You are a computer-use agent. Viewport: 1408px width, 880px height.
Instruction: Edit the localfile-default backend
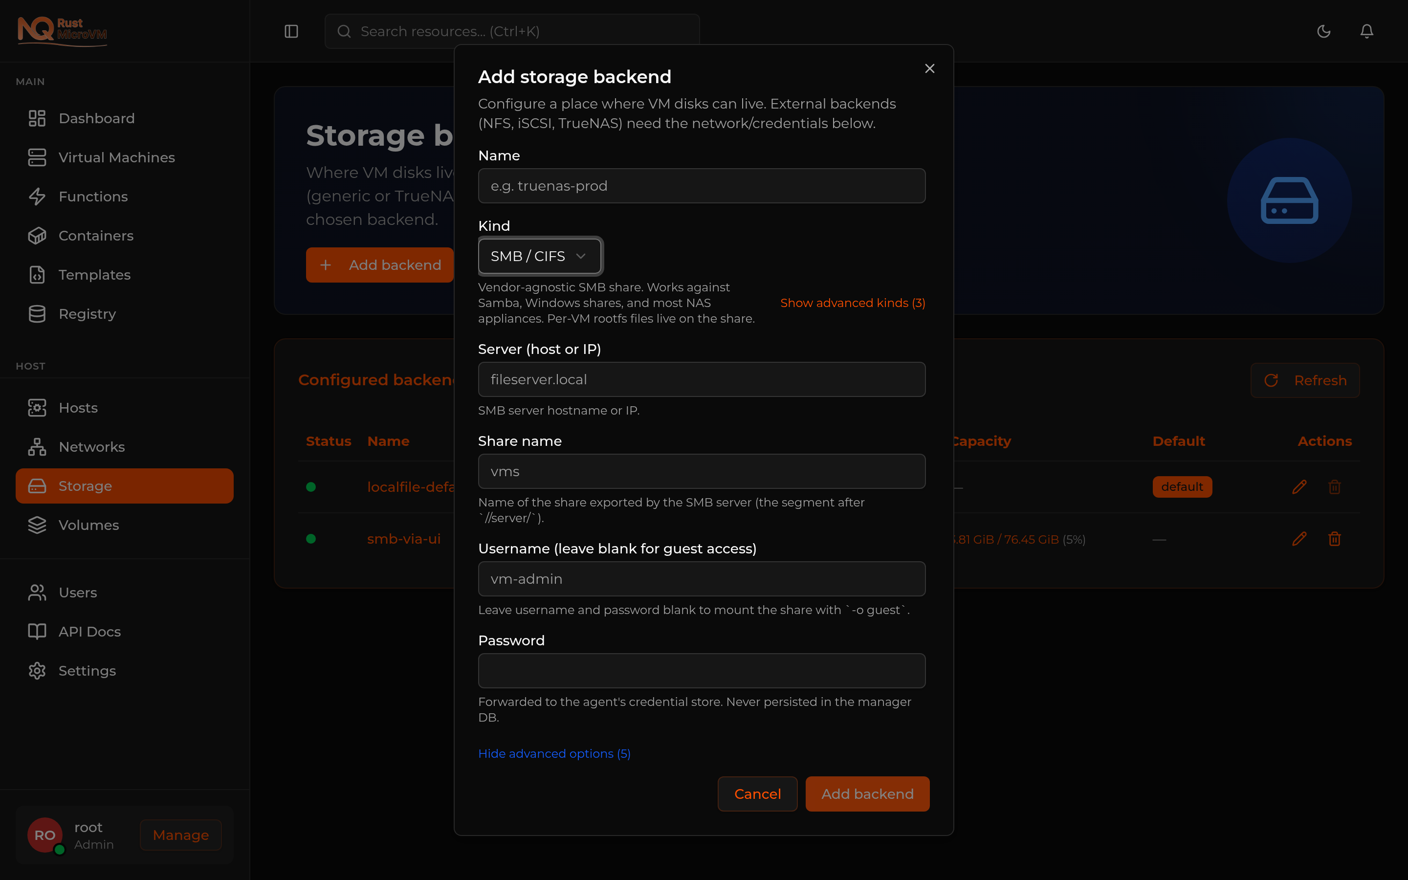[x=1299, y=487]
